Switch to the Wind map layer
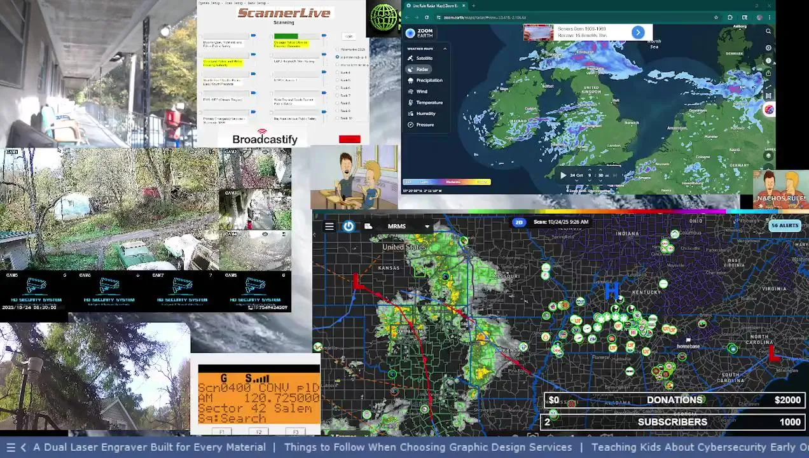 [418, 92]
